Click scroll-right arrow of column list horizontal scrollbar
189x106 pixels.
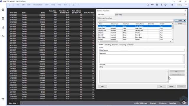point(170,42)
